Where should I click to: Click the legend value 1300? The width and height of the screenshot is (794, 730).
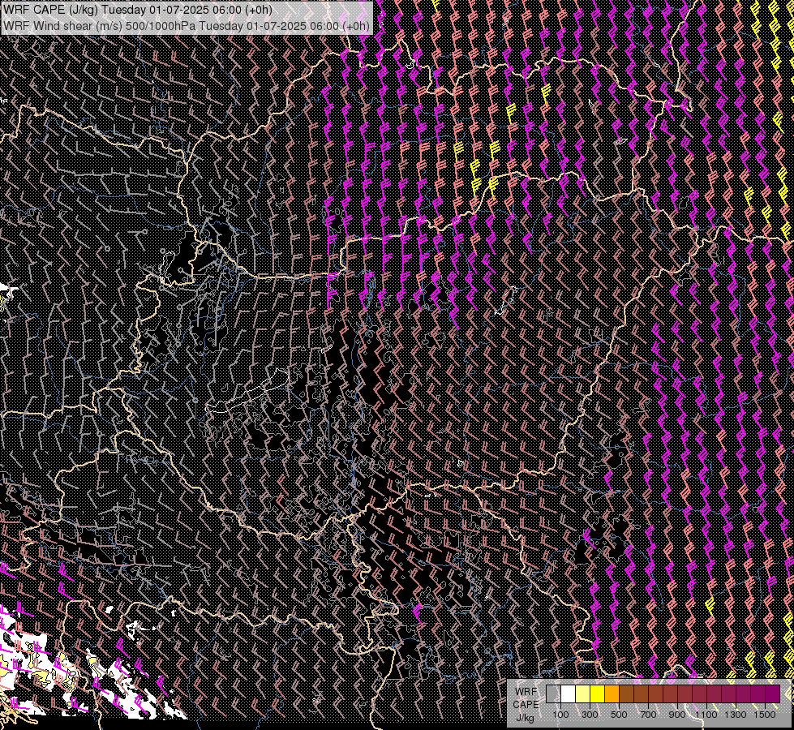tap(736, 715)
